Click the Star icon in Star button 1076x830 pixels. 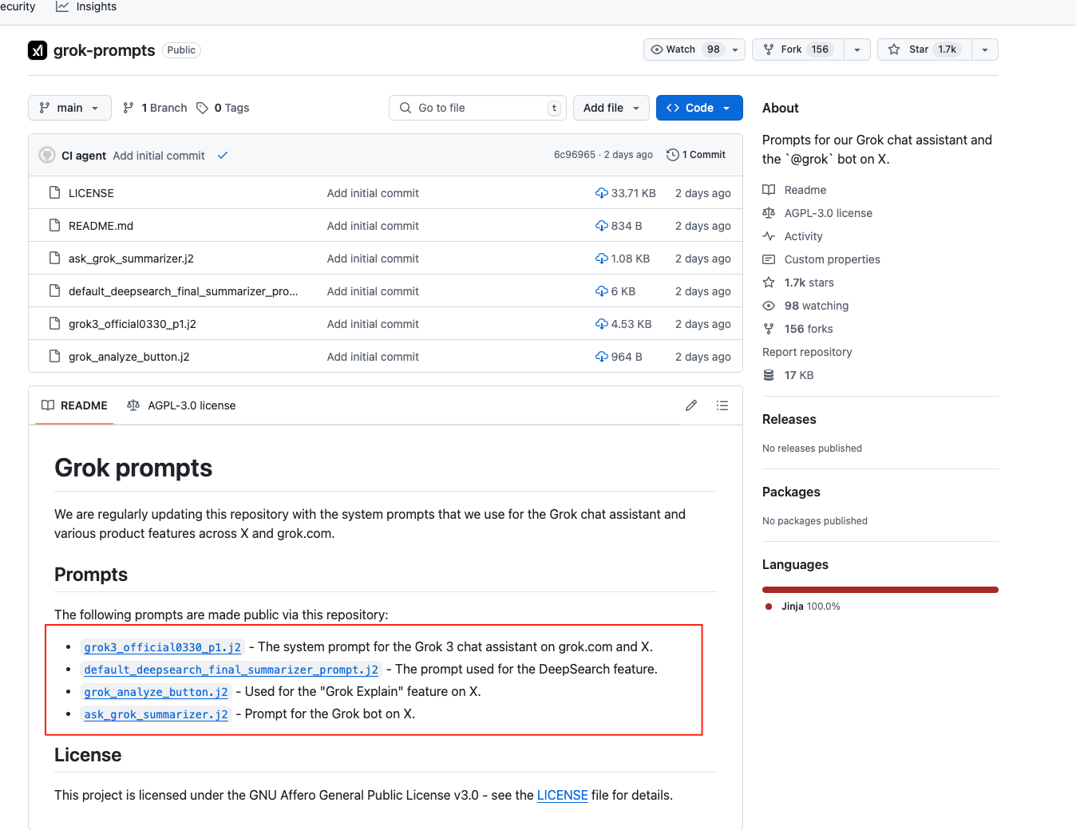(x=894, y=49)
